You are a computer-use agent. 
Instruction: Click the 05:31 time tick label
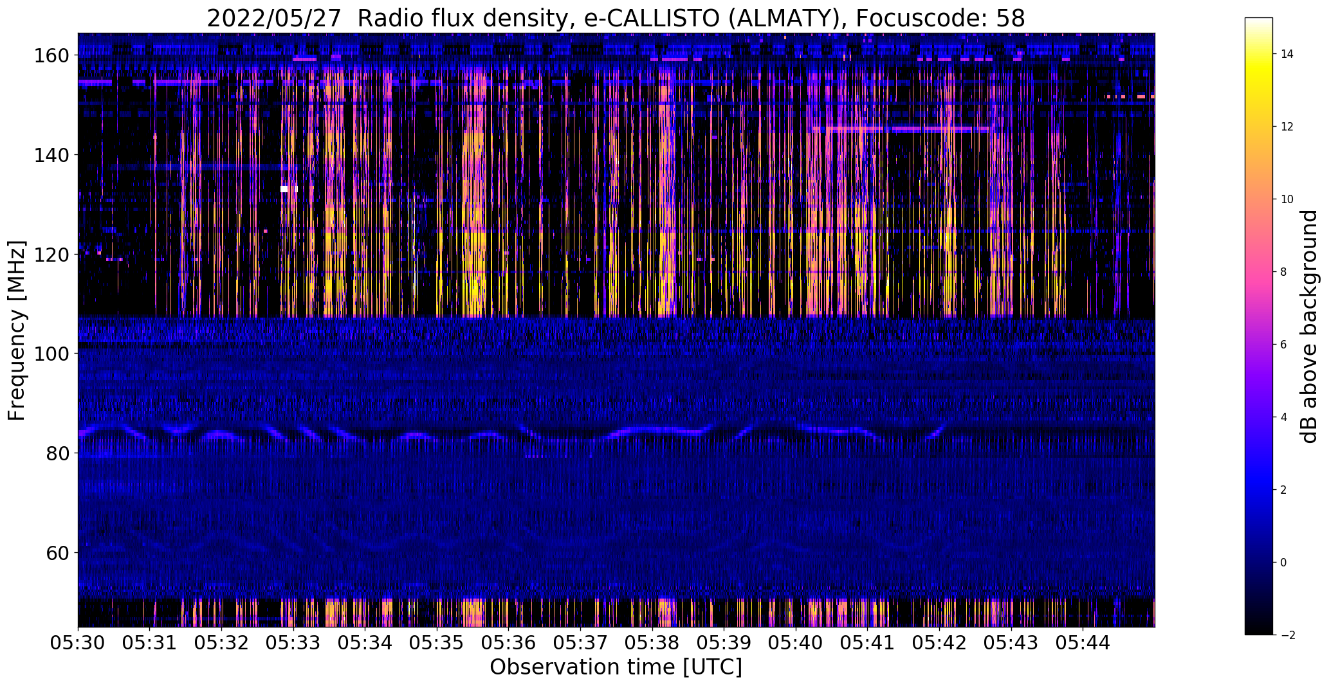tap(150, 642)
